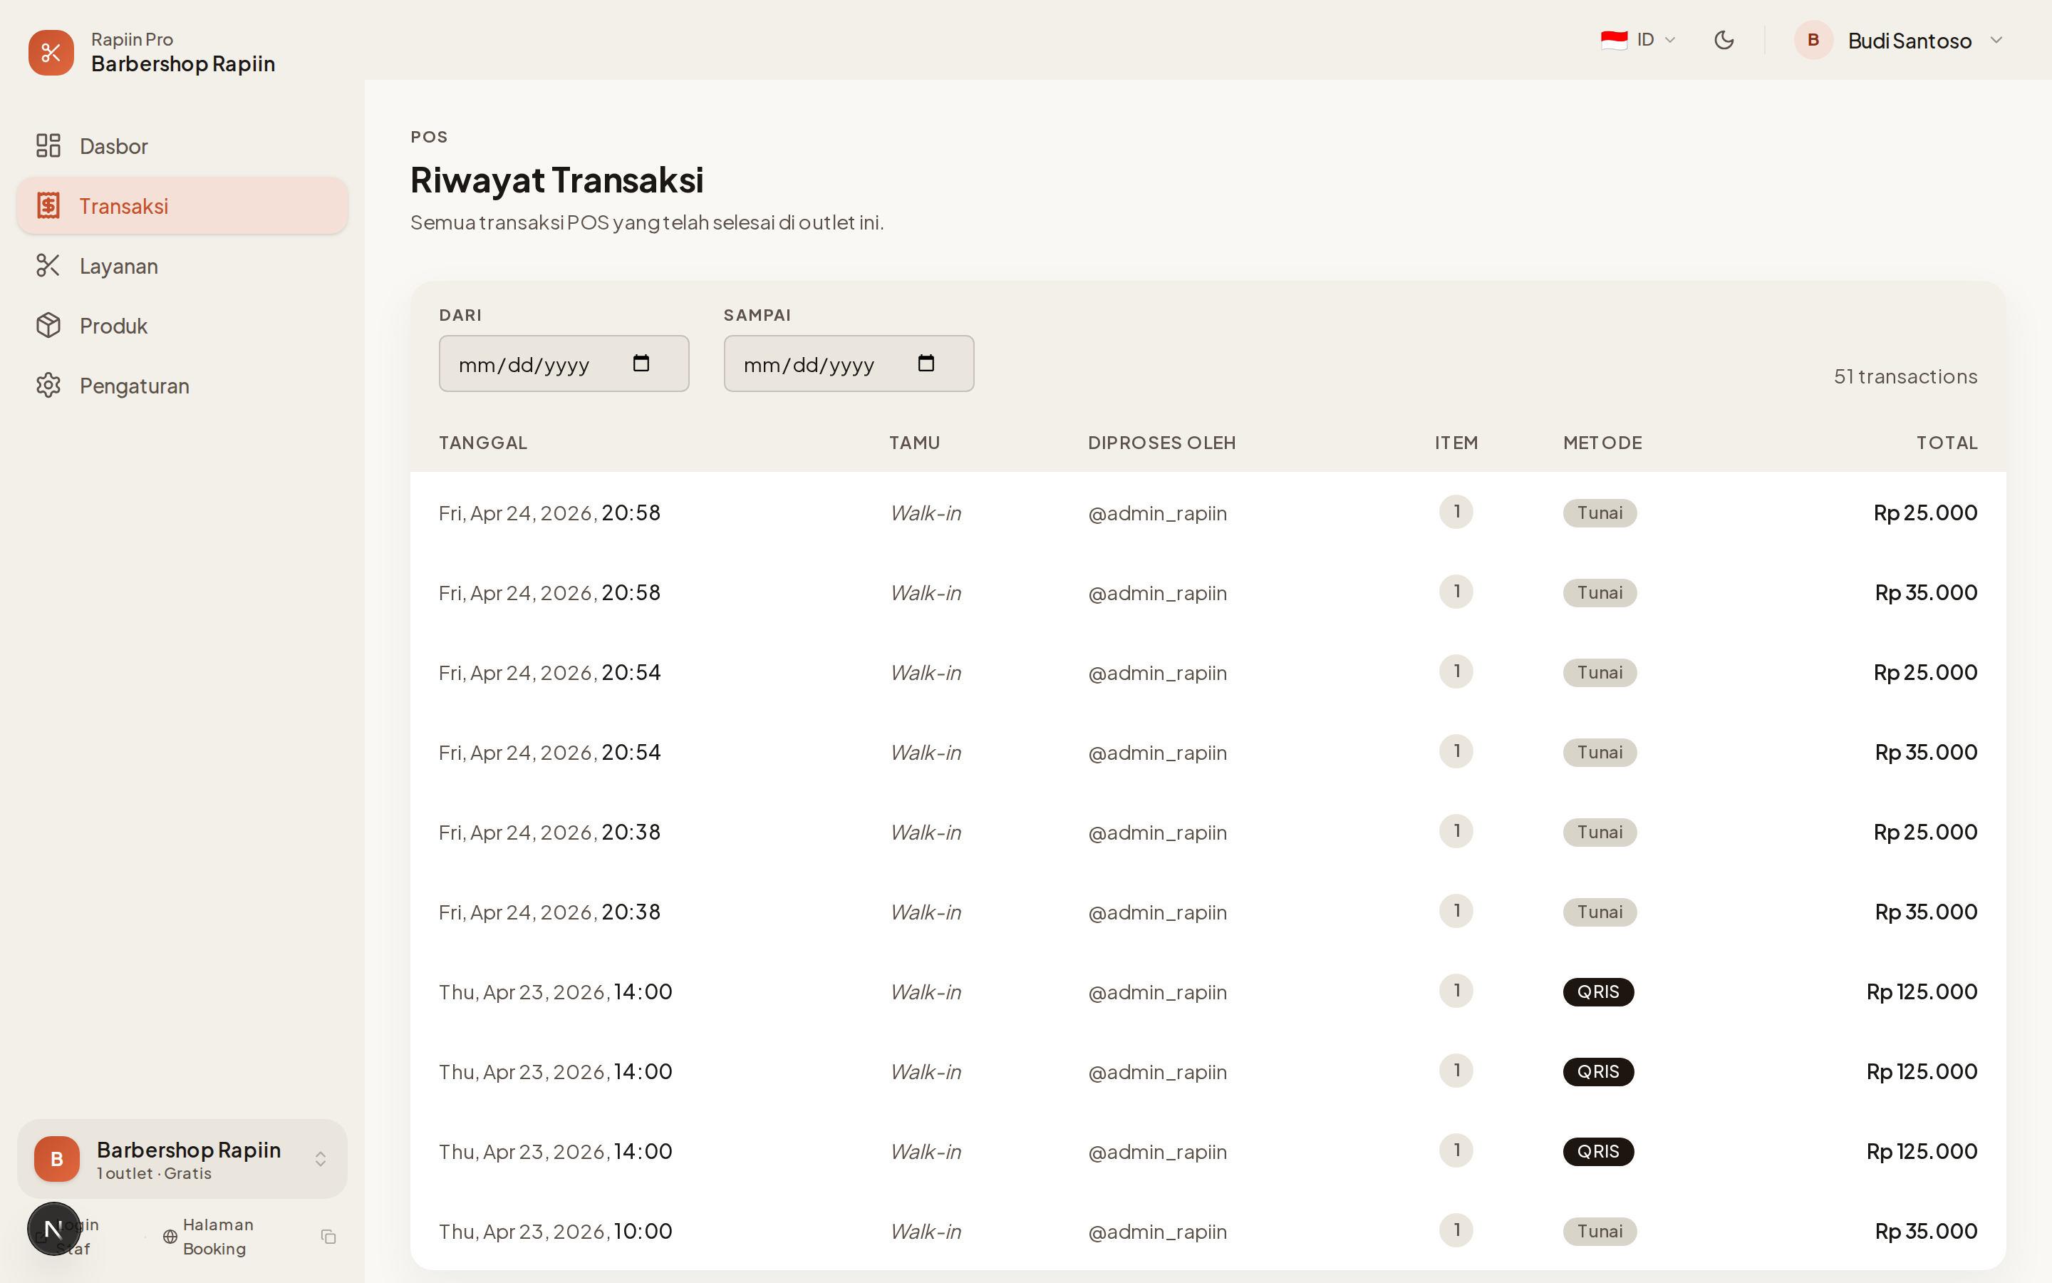This screenshot has height=1283, width=2052.
Task: Open calendar picker in the Dari field
Action: tap(641, 364)
